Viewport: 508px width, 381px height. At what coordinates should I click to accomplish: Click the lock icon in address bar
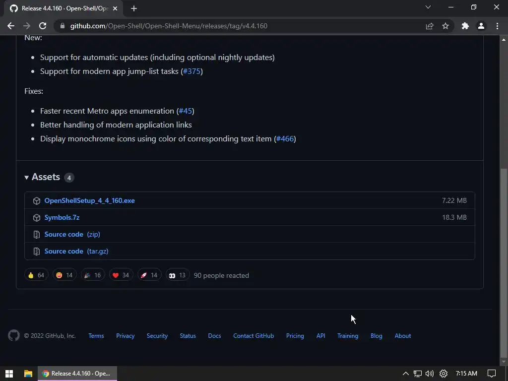pyautogui.click(x=63, y=26)
